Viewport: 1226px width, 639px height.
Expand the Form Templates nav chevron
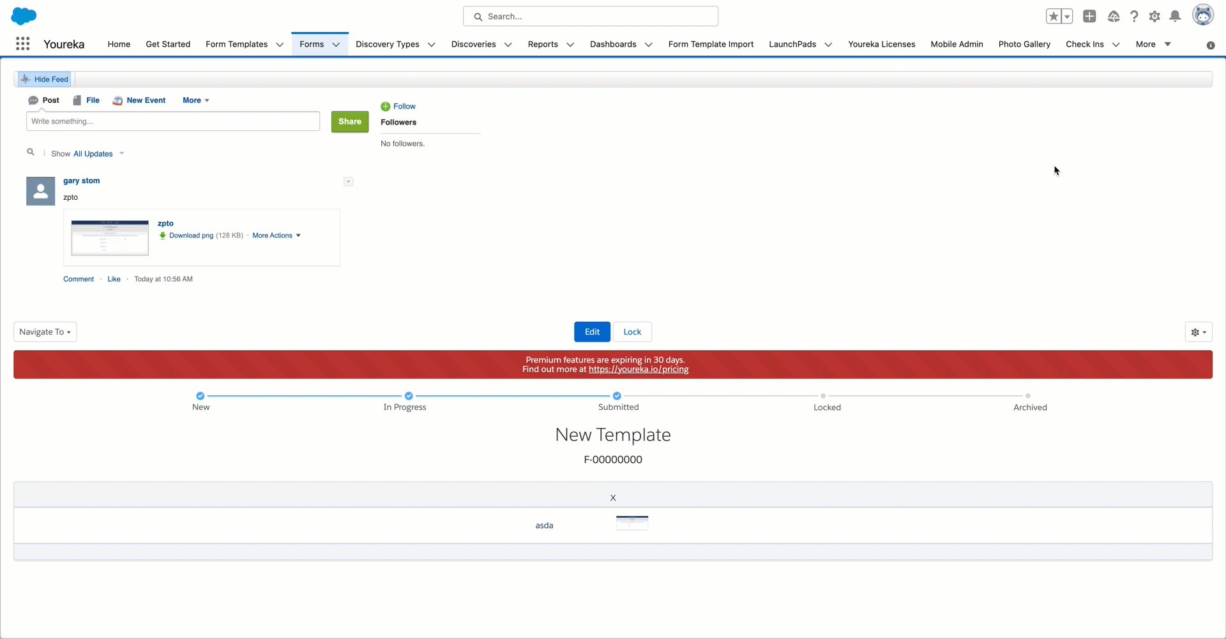point(280,45)
